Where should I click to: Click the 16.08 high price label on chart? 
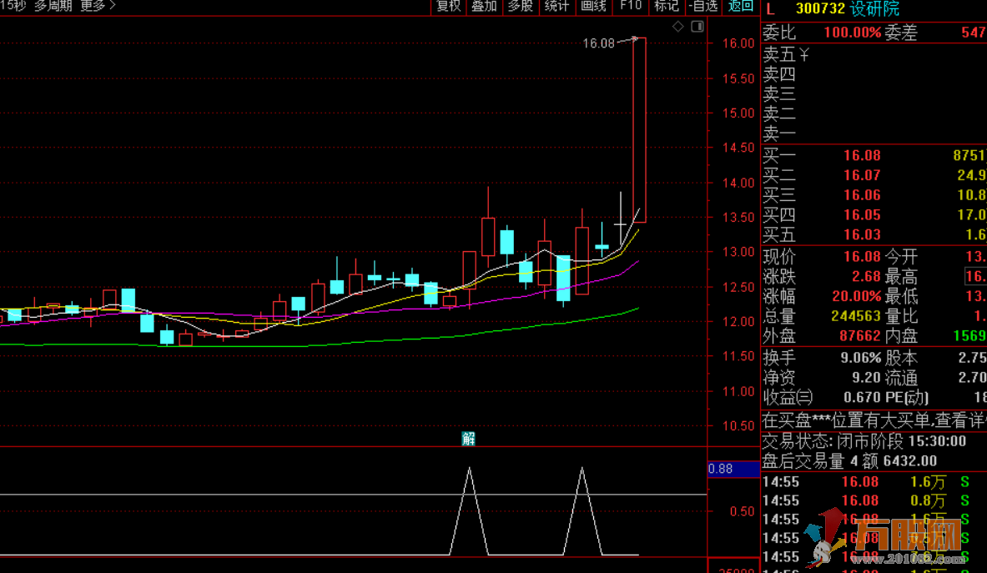click(x=598, y=43)
